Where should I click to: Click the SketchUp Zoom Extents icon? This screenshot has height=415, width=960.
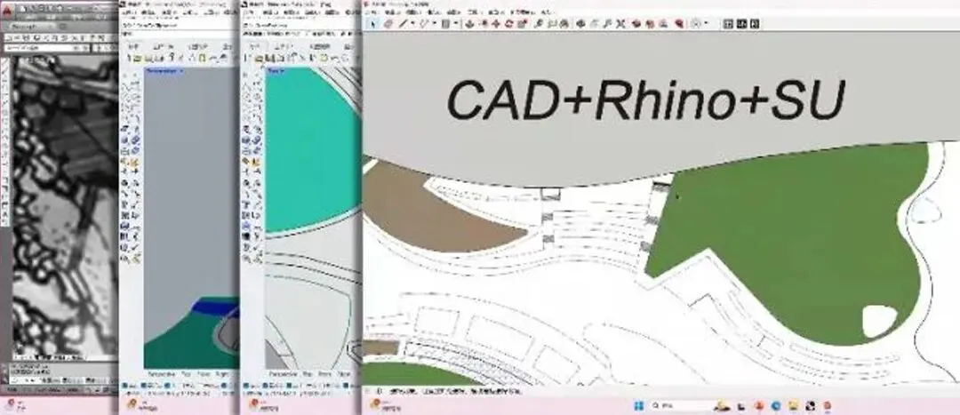(x=620, y=24)
